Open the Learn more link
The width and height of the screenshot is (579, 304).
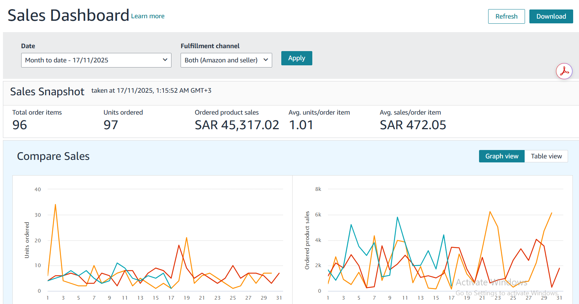(148, 16)
